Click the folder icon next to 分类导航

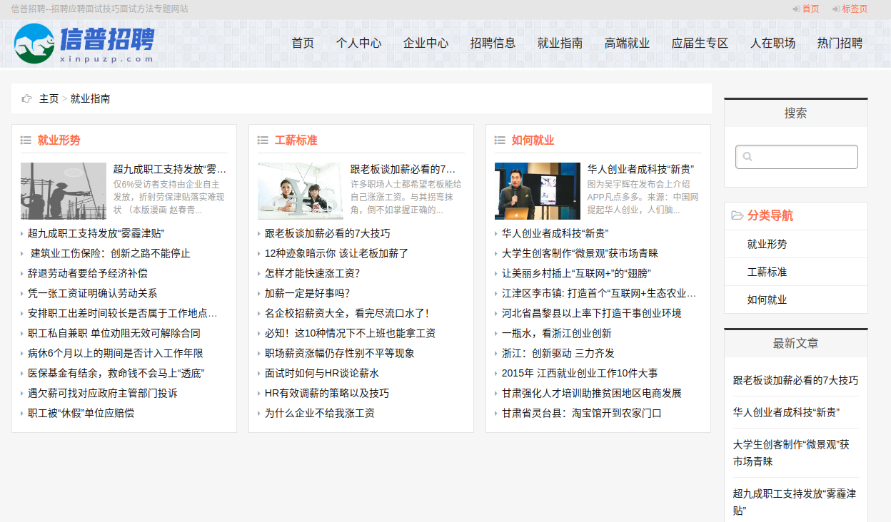[x=737, y=216]
